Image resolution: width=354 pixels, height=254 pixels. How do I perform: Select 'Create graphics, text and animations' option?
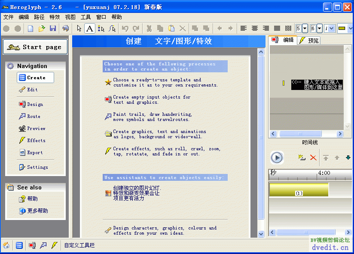(x=156, y=134)
